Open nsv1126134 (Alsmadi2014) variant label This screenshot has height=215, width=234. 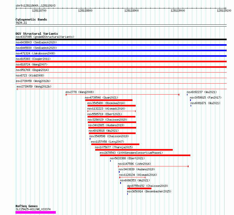(x=138, y=175)
